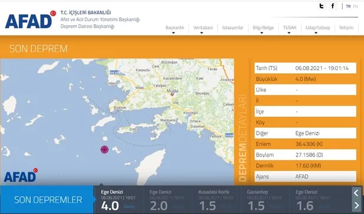364x214 pixels.
Task: Click the SON DEPREM heading
Action: point(38,48)
